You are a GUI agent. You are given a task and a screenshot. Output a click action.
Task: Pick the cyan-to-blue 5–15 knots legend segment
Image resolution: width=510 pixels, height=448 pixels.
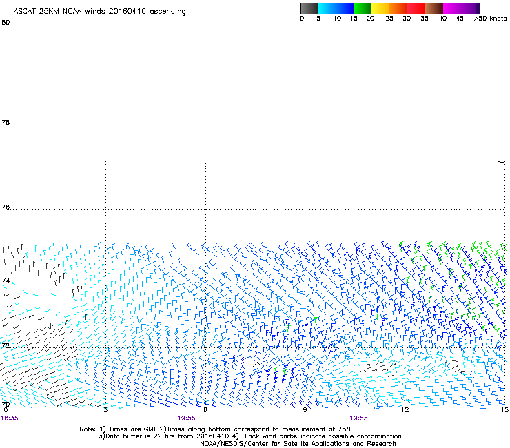coord(336,8)
